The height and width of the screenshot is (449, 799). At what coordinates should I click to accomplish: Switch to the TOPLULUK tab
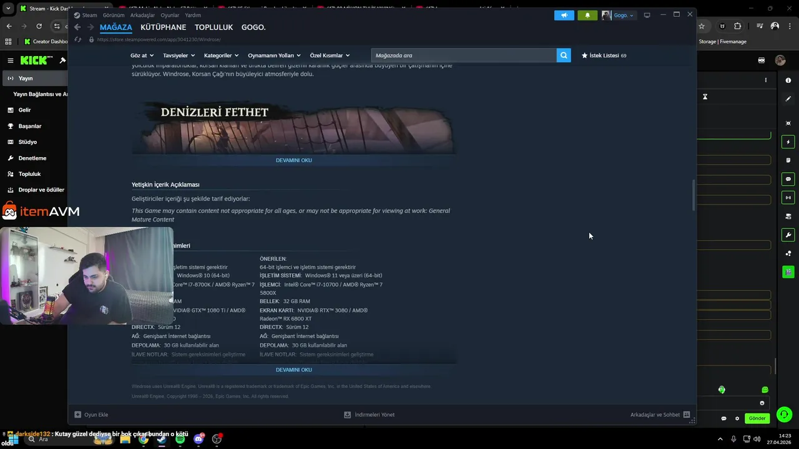click(213, 27)
